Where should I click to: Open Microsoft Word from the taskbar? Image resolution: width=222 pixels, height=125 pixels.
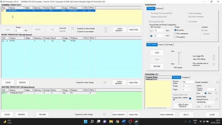pyautogui.click(x=124, y=122)
